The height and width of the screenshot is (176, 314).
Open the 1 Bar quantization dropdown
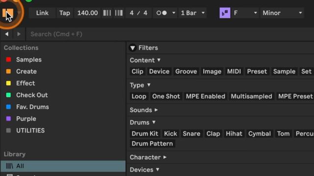click(x=192, y=13)
